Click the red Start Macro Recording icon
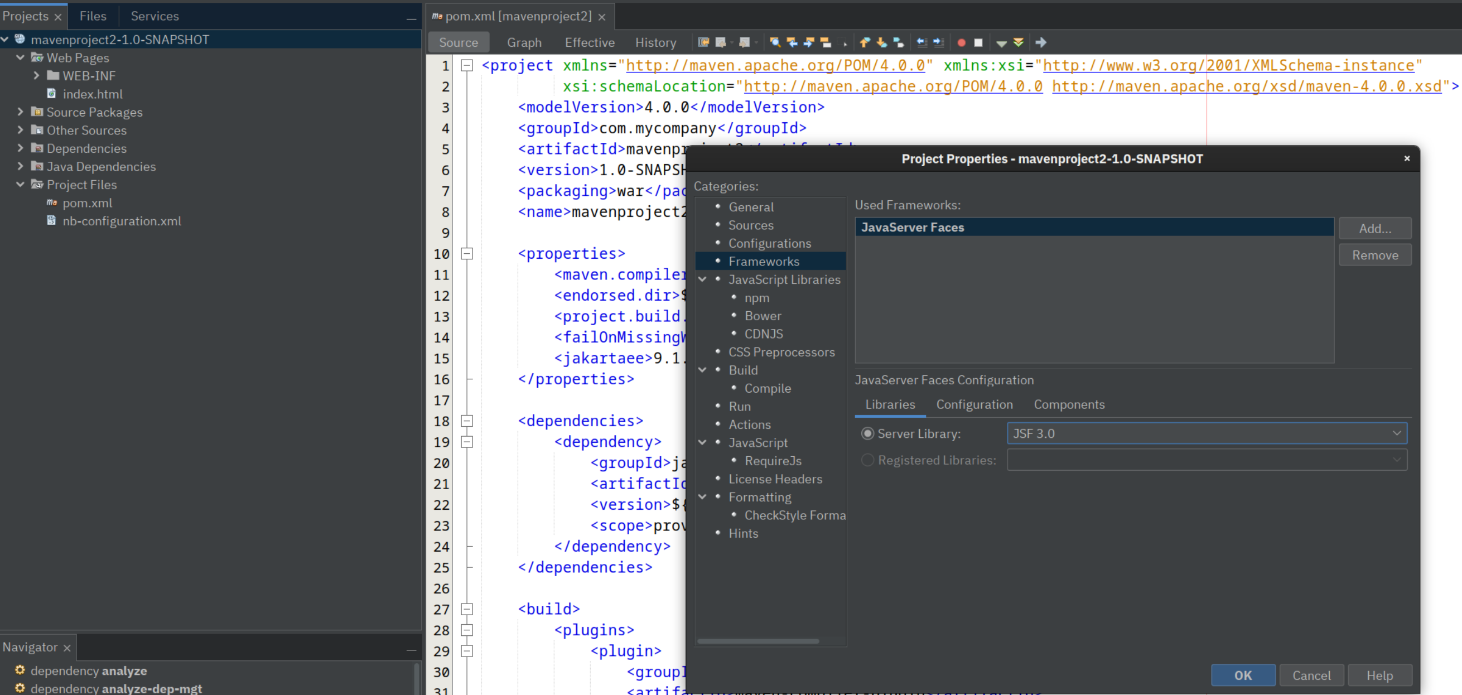Viewport: 1462px width, 695px height. pos(962,42)
